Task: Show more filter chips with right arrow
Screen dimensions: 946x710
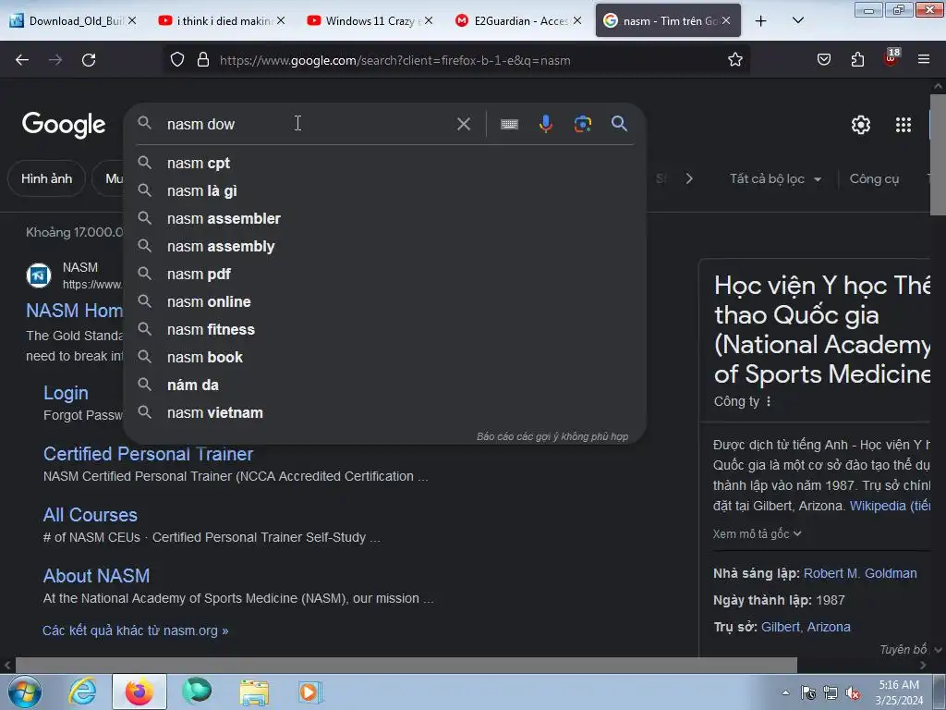Action: [689, 178]
